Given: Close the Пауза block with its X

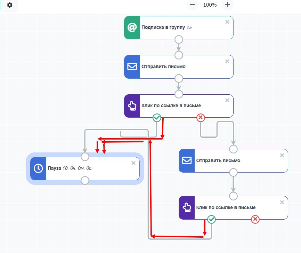Looking at the screenshot, I should tap(133, 163).
